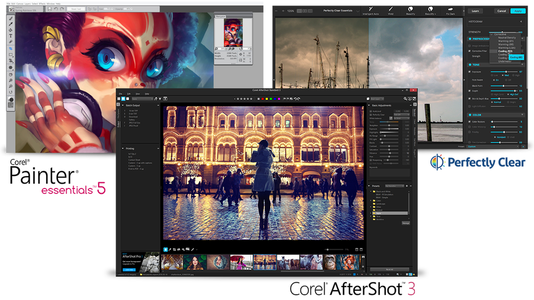Open the File menu in AfterShot

[120, 94]
